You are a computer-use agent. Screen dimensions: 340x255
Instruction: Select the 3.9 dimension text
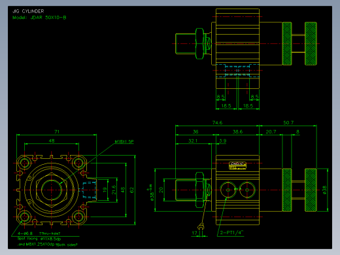[223, 141]
